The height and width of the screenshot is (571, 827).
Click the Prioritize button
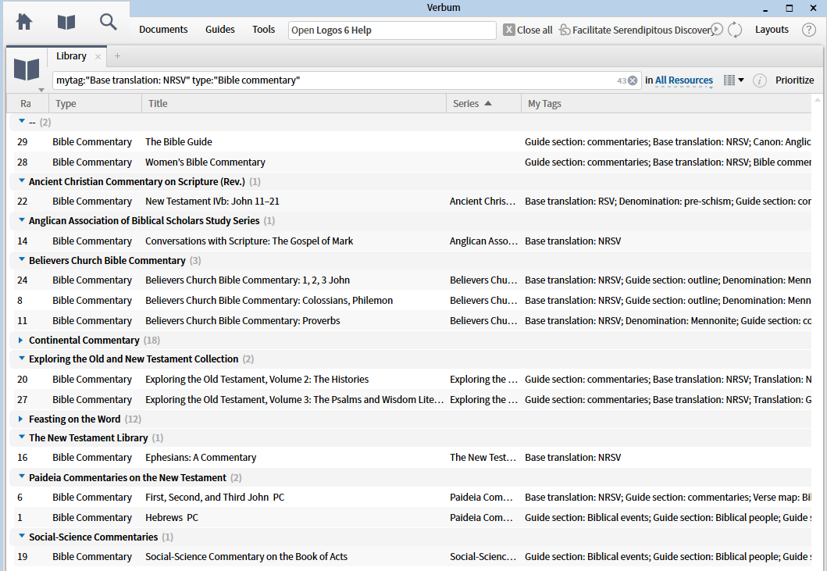[x=794, y=80]
